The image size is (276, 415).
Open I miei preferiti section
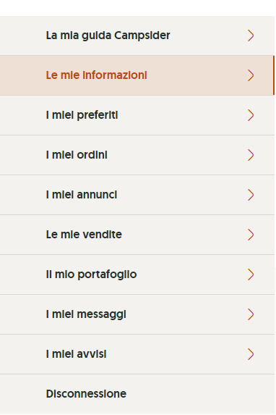(137, 115)
